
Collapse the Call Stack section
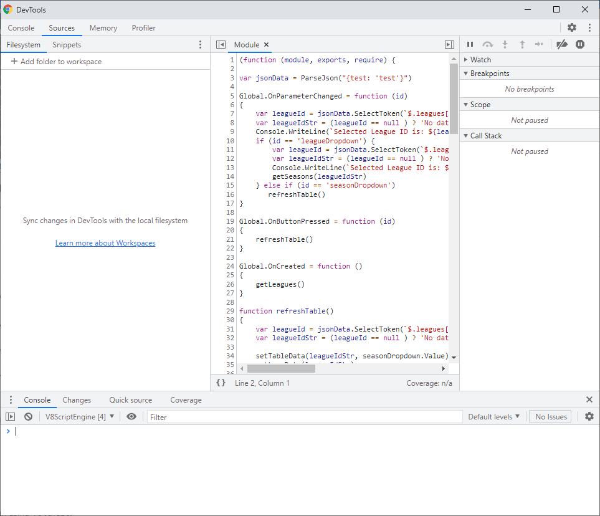pos(486,136)
